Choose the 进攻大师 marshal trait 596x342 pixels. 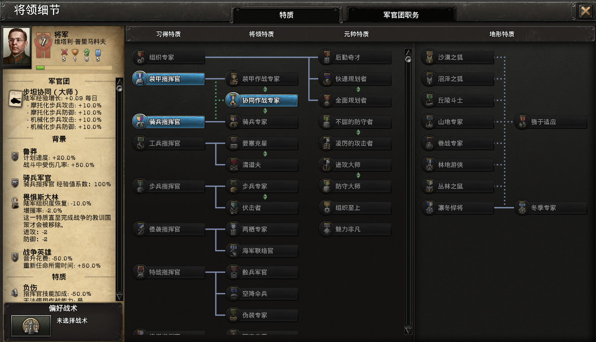(355, 165)
